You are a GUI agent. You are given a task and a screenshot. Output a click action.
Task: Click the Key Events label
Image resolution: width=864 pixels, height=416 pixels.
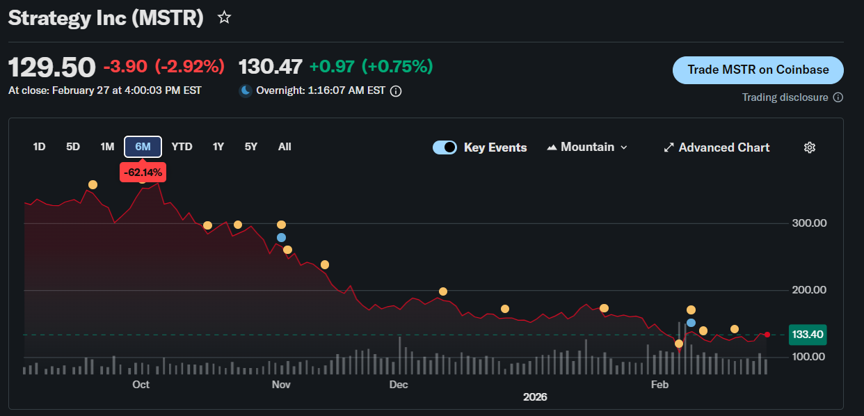click(495, 147)
